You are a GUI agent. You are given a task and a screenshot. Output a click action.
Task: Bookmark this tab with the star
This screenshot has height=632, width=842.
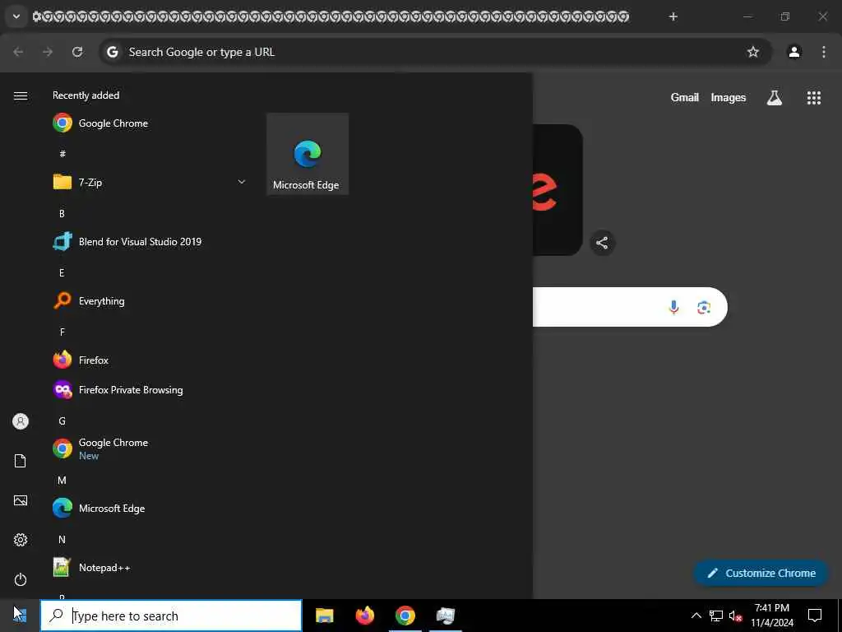pyautogui.click(x=753, y=52)
